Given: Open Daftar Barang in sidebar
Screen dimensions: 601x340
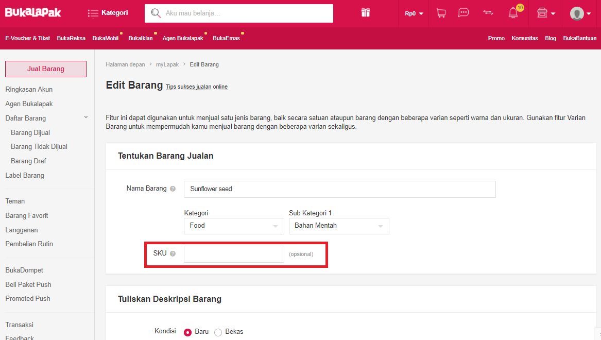Looking at the screenshot, I should pos(26,118).
